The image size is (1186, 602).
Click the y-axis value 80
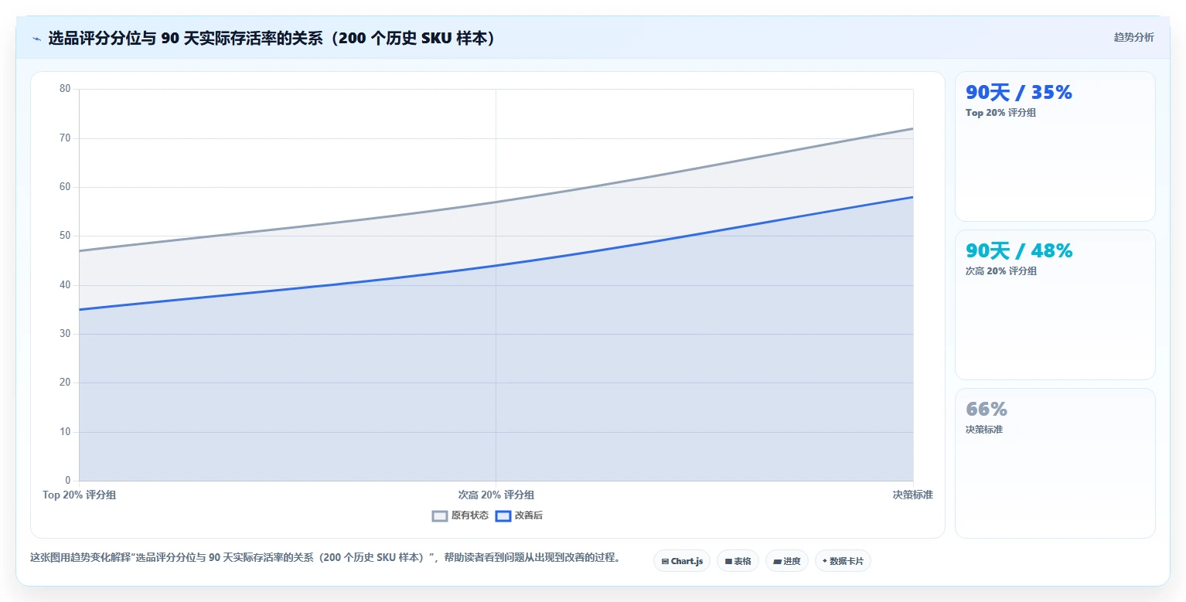click(x=65, y=89)
